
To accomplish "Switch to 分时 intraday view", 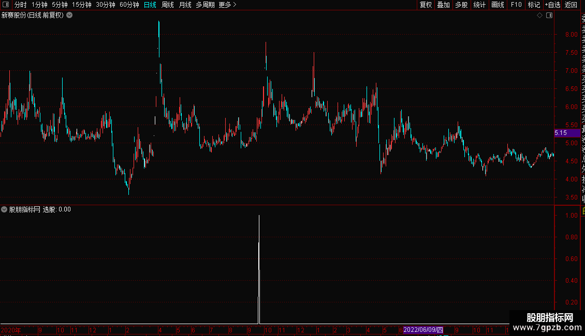I will [20, 5].
